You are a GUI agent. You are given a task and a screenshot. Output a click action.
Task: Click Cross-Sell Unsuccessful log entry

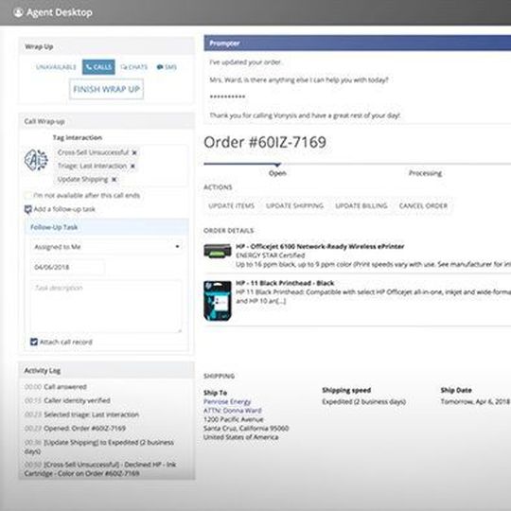click(100, 468)
